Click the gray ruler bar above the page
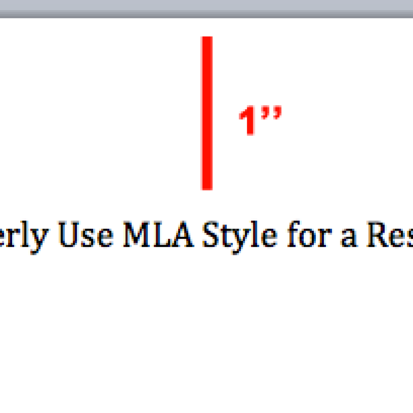Image resolution: width=413 pixels, height=413 pixels. pyautogui.click(x=206, y=9)
